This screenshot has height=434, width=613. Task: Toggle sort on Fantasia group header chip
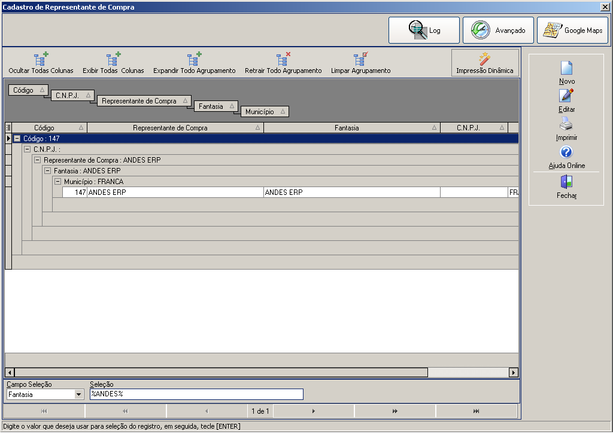pyautogui.click(x=216, y=106)
